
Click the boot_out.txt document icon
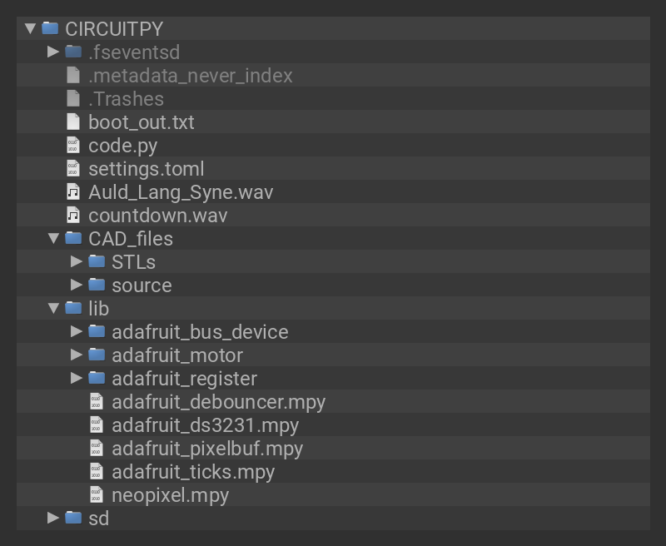click(74, 122)
